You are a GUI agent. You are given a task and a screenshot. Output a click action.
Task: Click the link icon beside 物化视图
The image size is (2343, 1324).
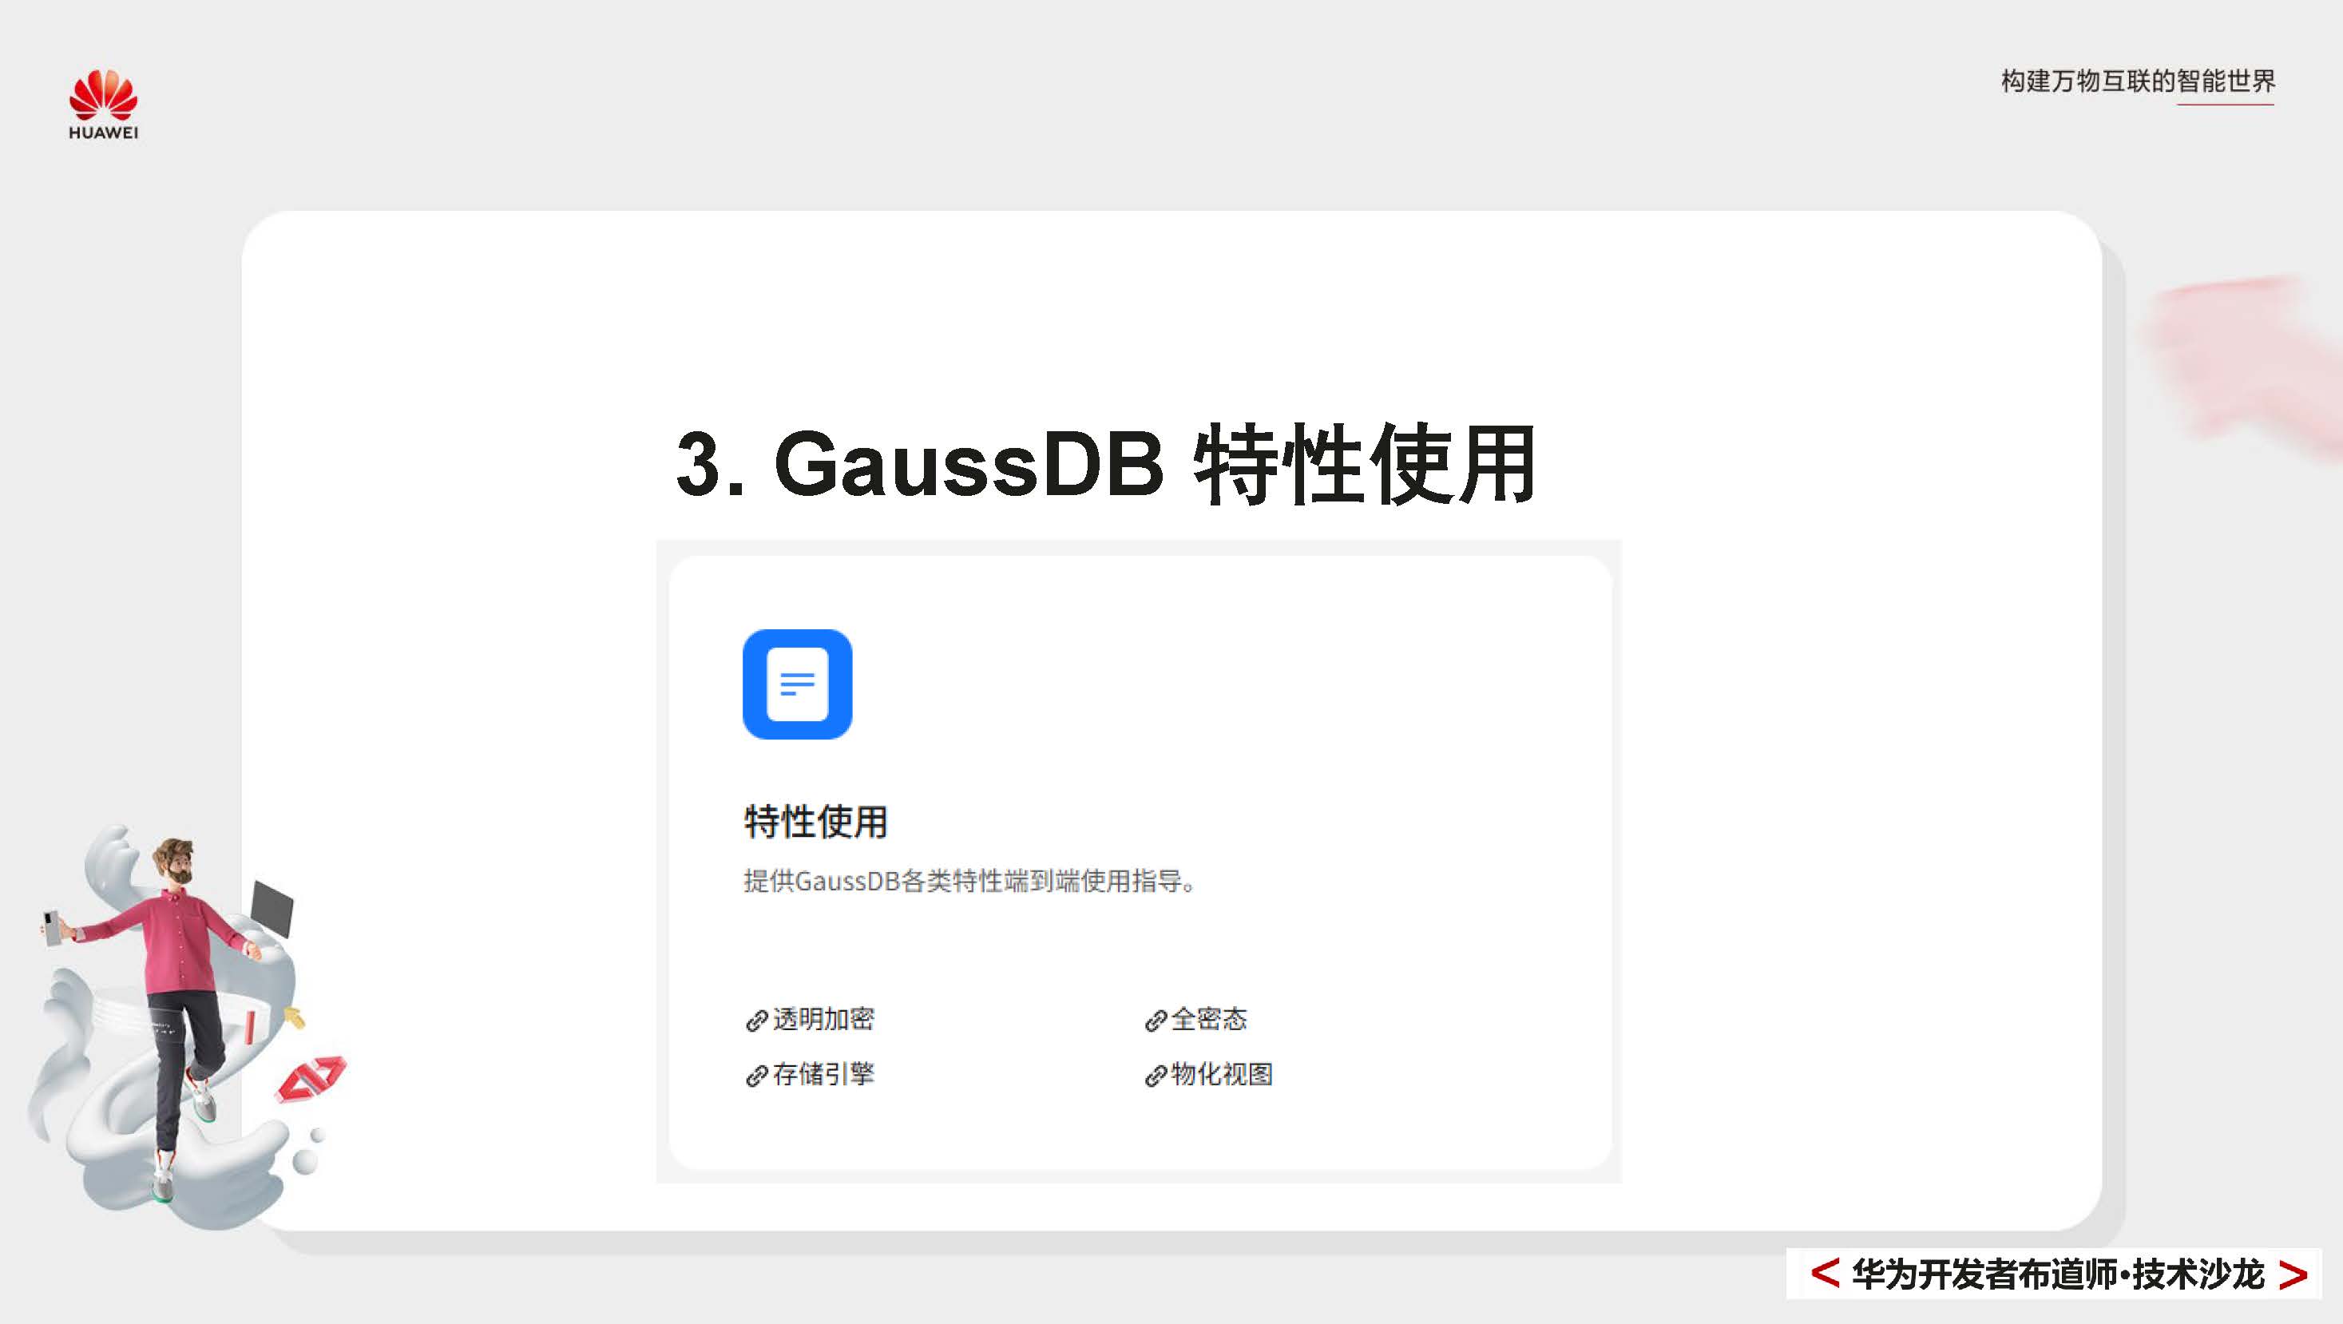click(1156, 1075)
